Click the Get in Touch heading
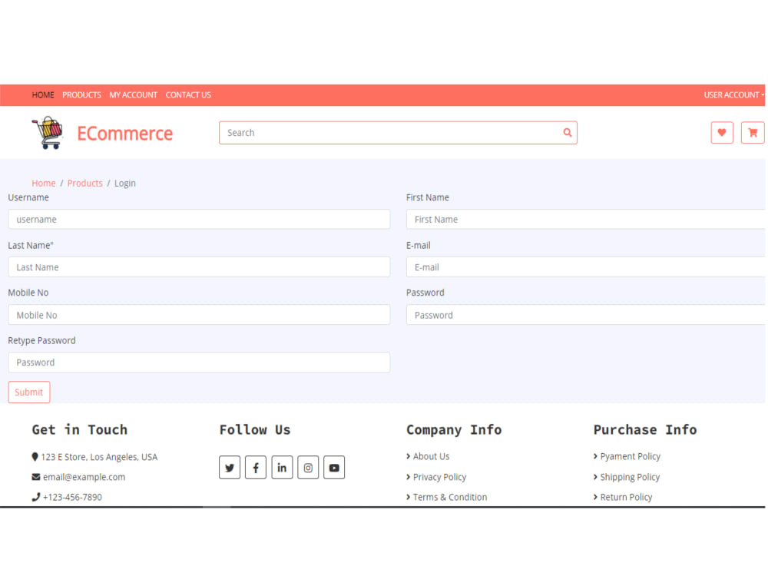The image size is (768, 576). coord(79,429)
